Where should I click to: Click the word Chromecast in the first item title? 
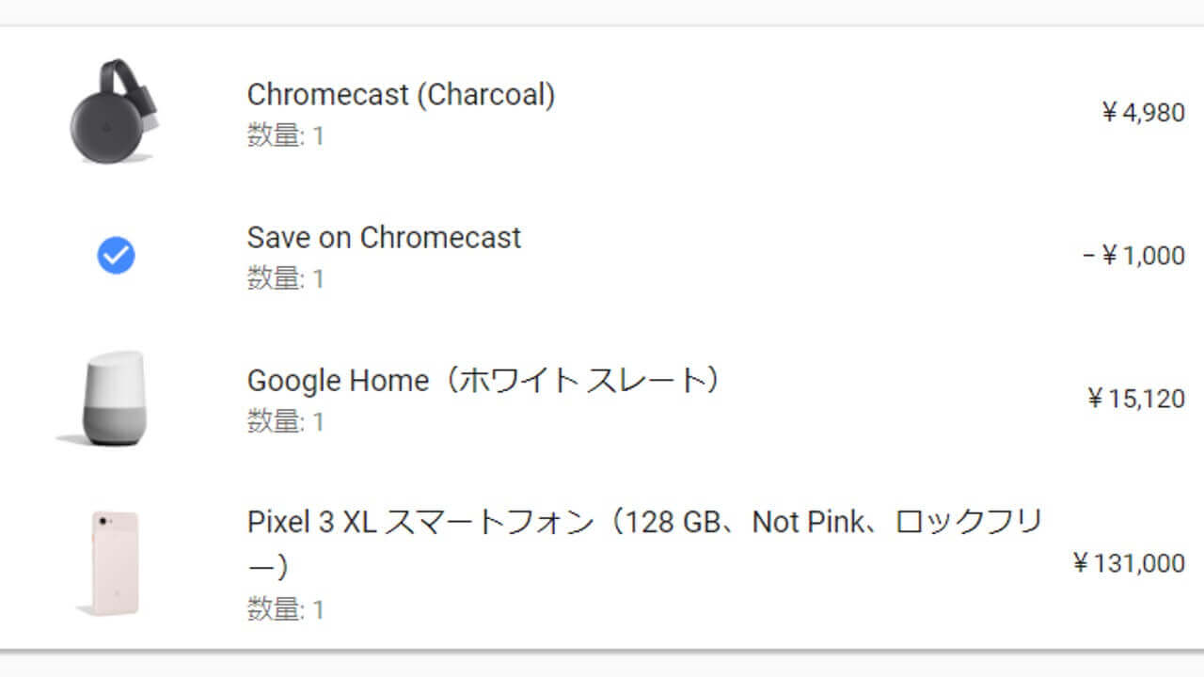tap(327, 95)
